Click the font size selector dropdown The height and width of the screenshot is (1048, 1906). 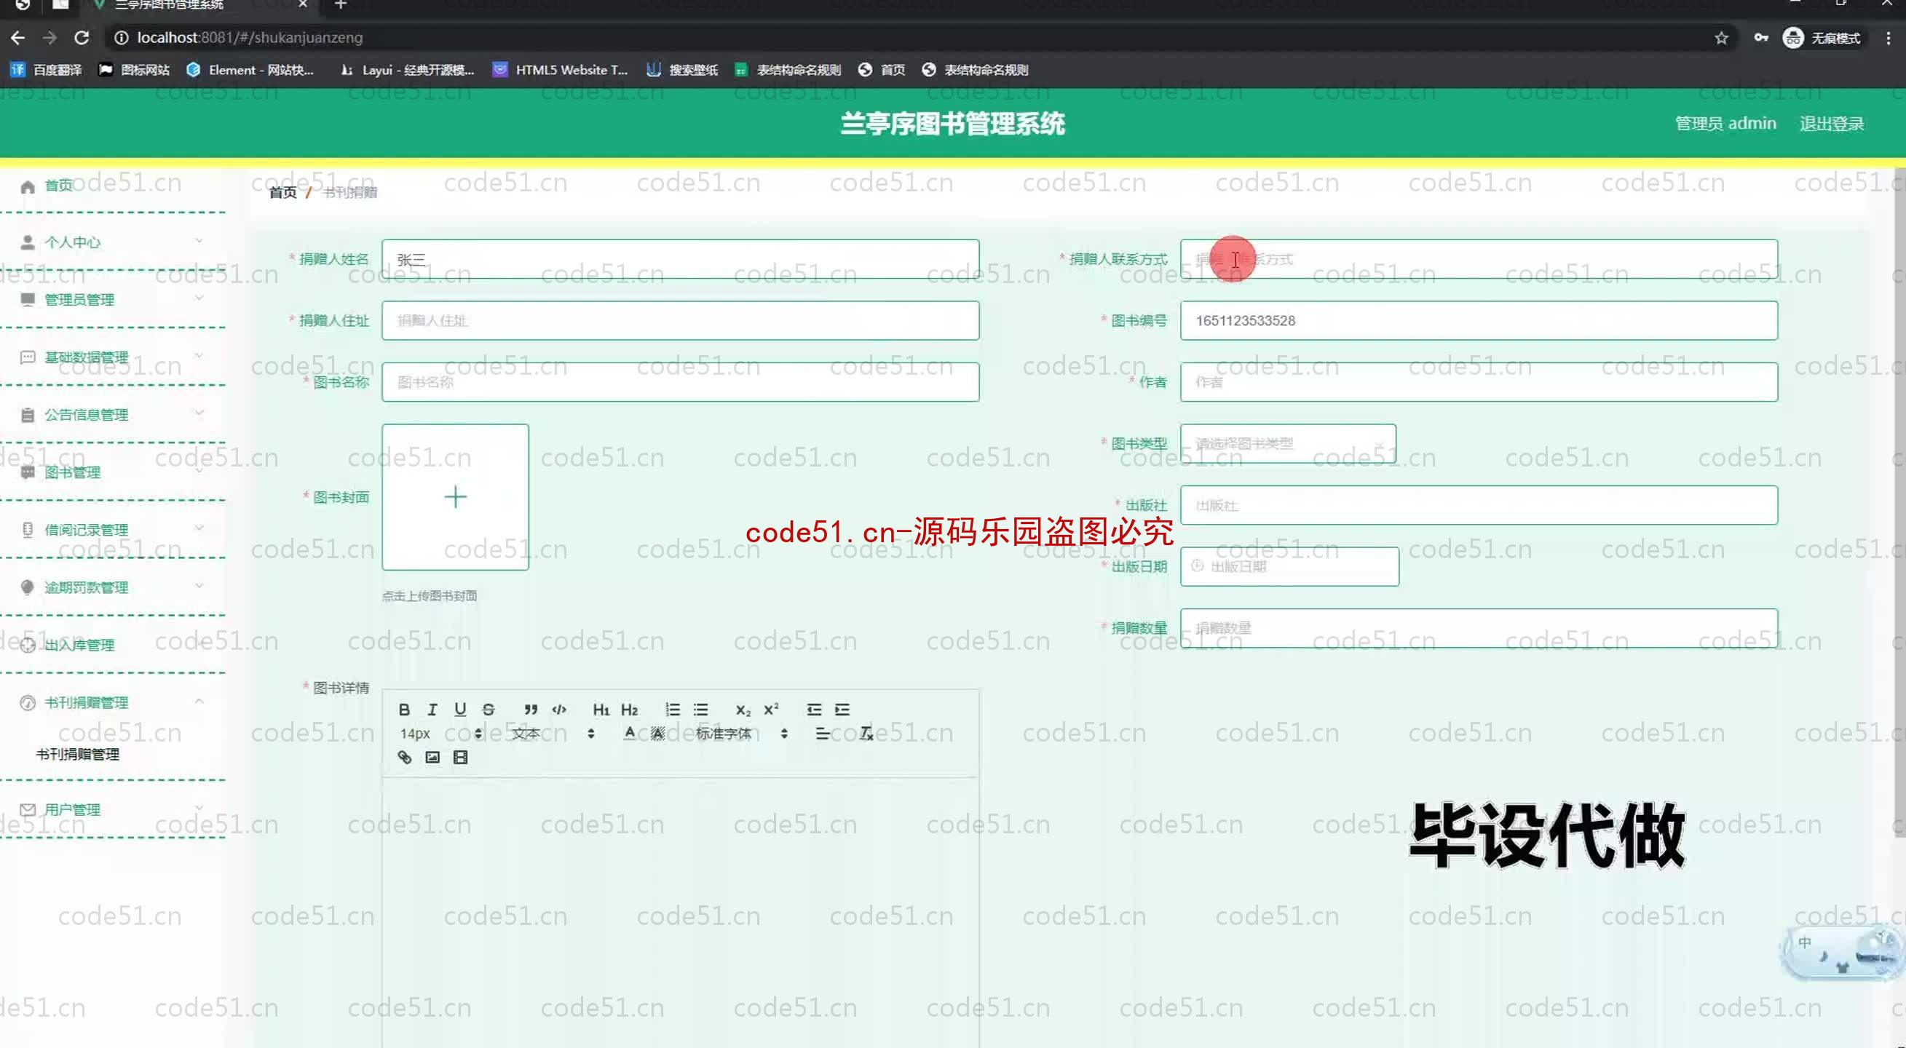click(439, 733)
